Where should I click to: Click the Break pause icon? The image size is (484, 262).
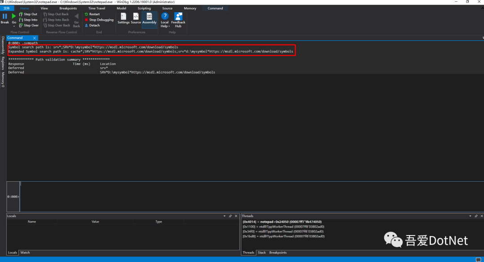point(4,16)
